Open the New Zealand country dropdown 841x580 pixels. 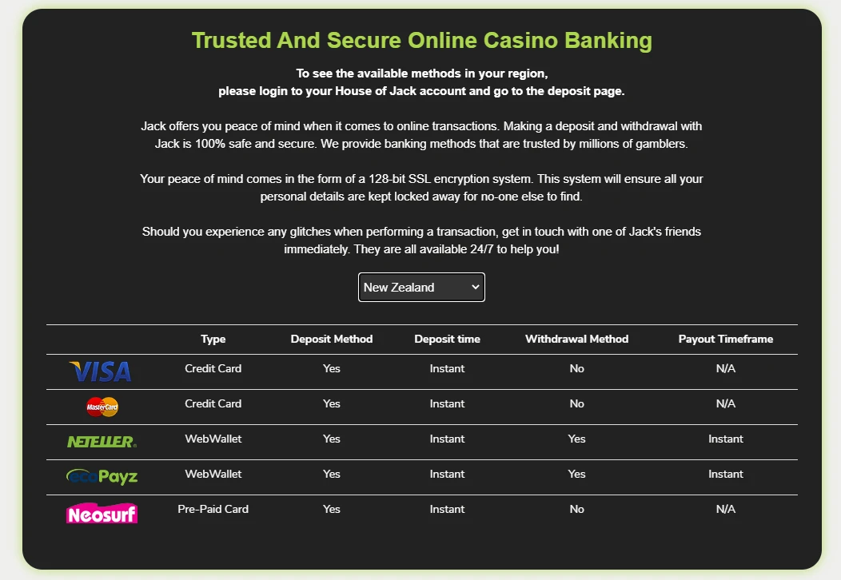421,288
